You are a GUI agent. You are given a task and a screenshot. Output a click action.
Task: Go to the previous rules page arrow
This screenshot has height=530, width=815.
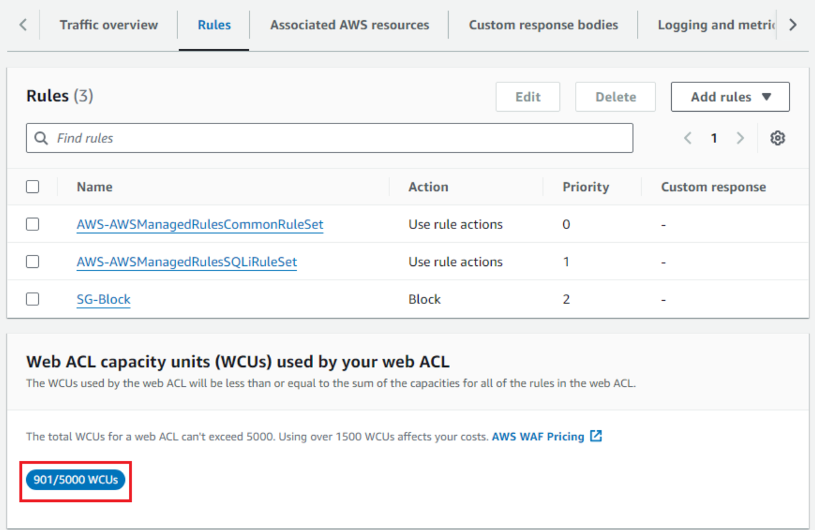coord(688,139)
